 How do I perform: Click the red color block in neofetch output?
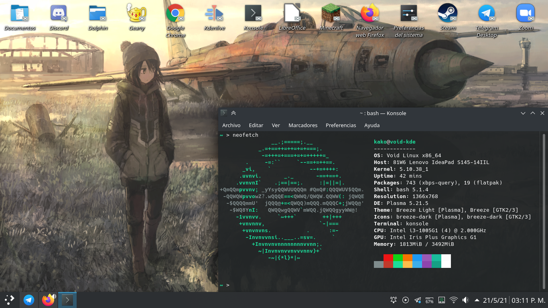pos(388,257)
